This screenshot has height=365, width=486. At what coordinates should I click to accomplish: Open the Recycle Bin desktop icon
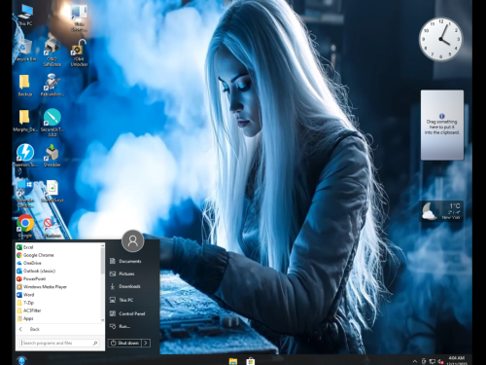(x=25, y=51)
